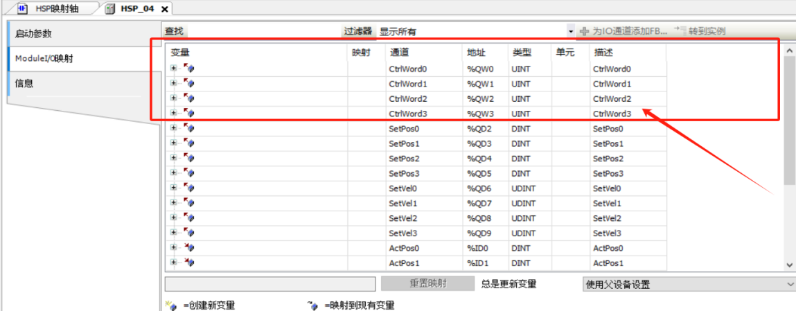Viewport: 796px width, 311px height.
Task: Click the output channel icon for SetPos3
Action: point(189,172)
